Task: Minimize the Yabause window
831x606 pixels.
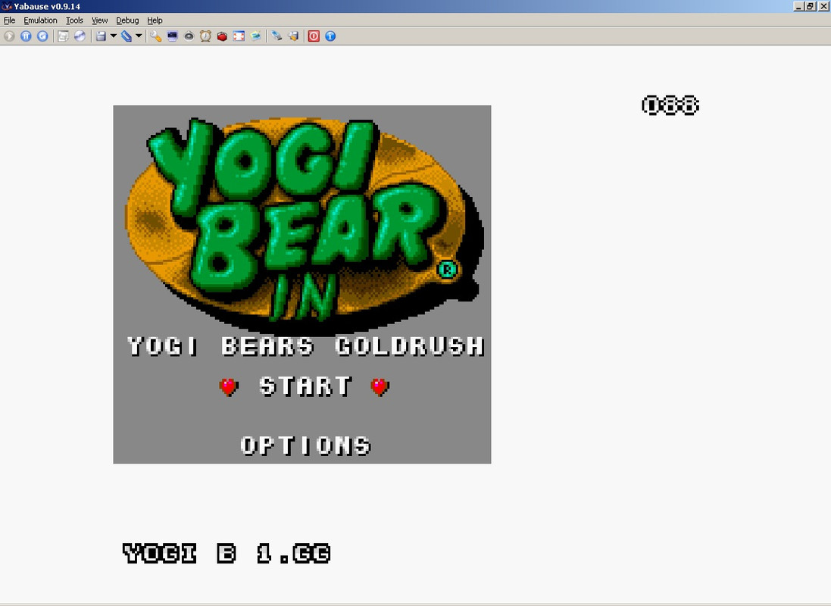Action: (x=798, y=6)
